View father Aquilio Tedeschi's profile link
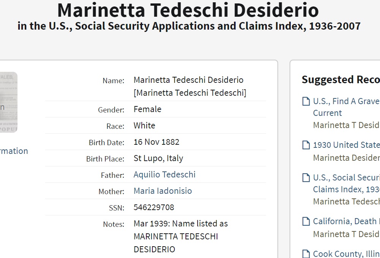Screen dimensions: 380x258 point(165,175)
